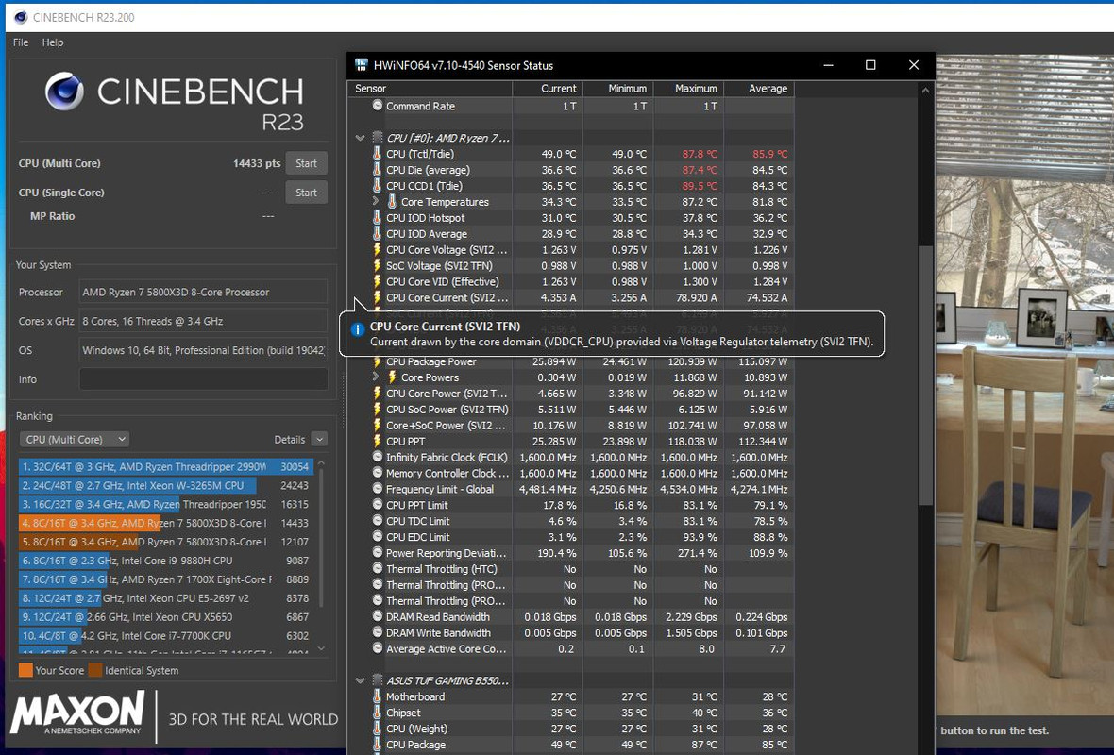This screenshot has width=1114, height=755.
Task: Select ranking entry Intel Xeon W-3265M
Action: 165,486
